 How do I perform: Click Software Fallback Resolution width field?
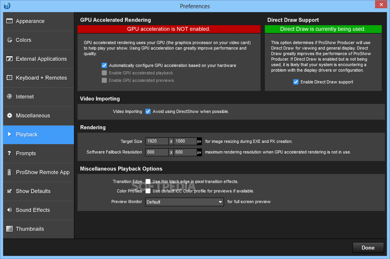point(157,152)
